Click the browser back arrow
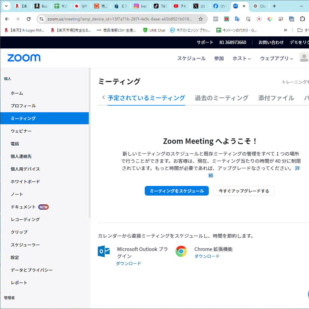 click(x=7, y=19)
